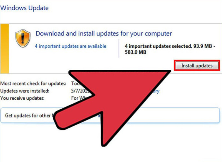Click the yellow status bar on the left
The height and width of the screenshot is (162, 222).
4,49
